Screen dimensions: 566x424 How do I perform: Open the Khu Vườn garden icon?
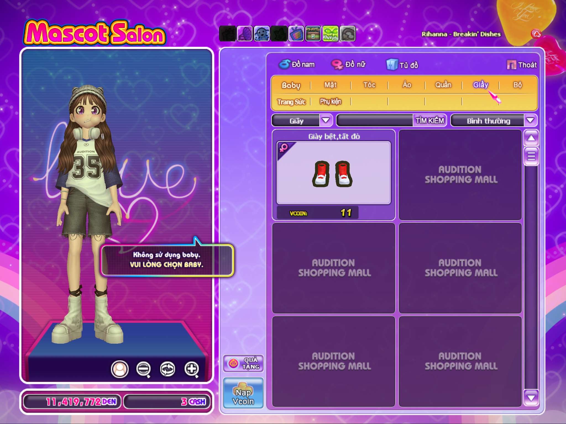[x=330, y=34]
